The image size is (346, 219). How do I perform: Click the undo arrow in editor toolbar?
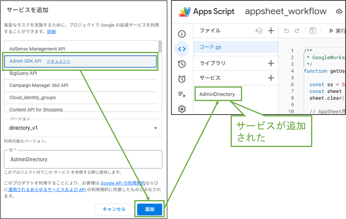pyautogui.click(x=286, y=31)
